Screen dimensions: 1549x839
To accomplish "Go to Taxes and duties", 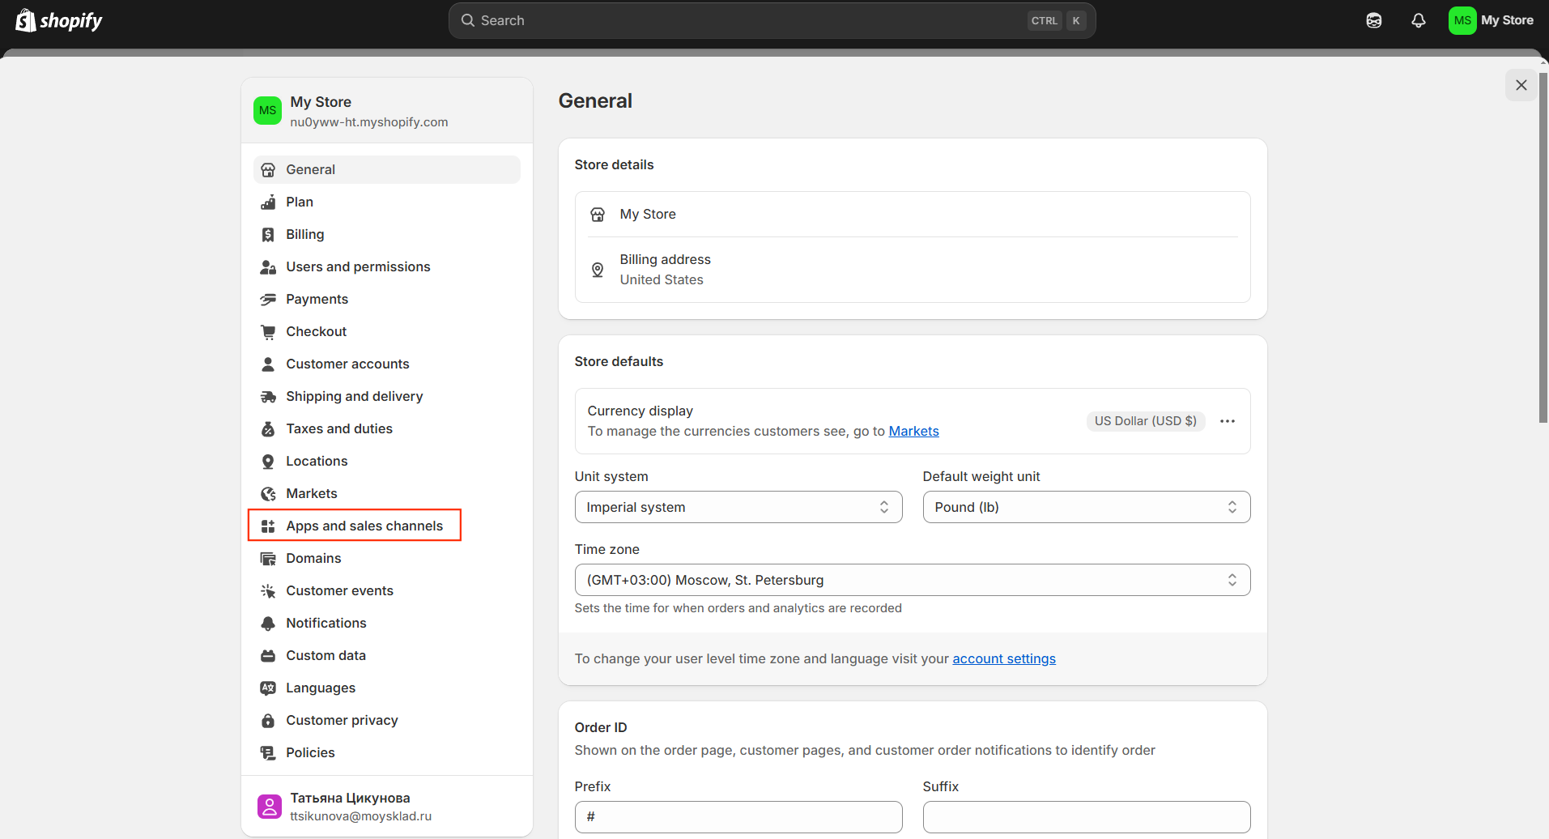I will pyautogui.click(x=387, y=428).
